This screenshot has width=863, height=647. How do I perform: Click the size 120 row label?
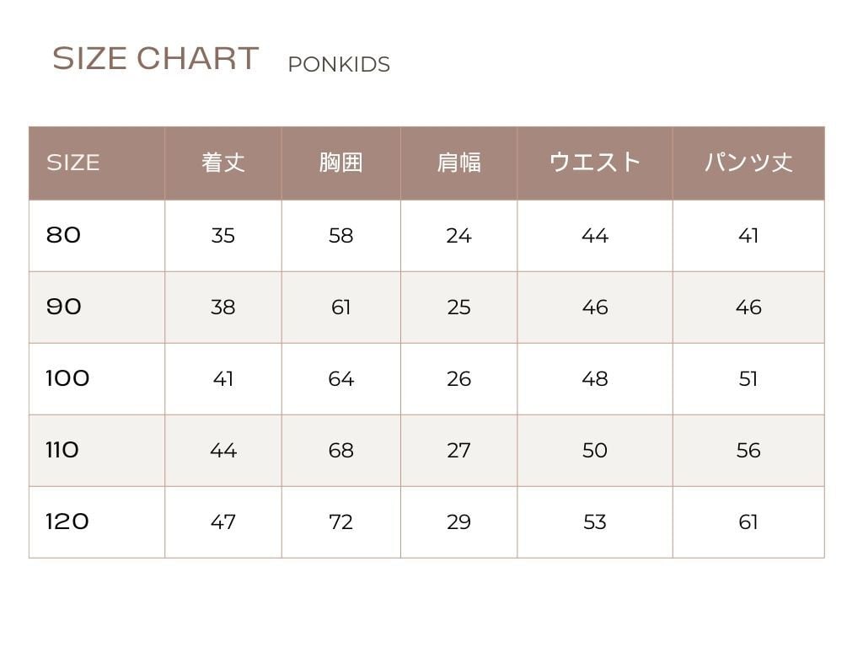click(x=67, y=521)
